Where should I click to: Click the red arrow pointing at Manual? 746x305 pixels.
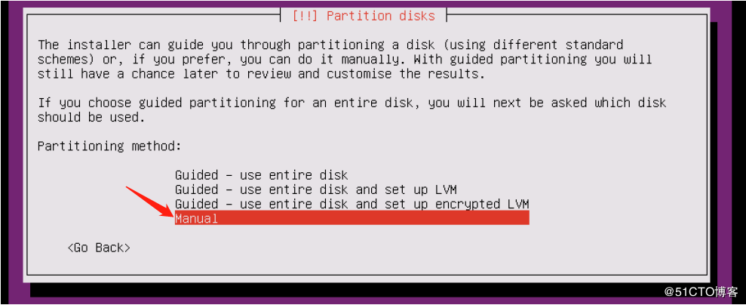tap(148, 202)
